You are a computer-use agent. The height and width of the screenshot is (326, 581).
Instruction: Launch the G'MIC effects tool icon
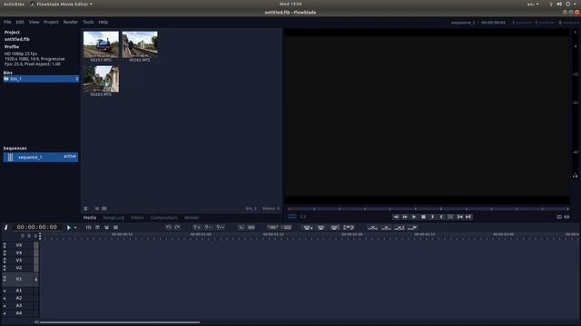[106, 227]
